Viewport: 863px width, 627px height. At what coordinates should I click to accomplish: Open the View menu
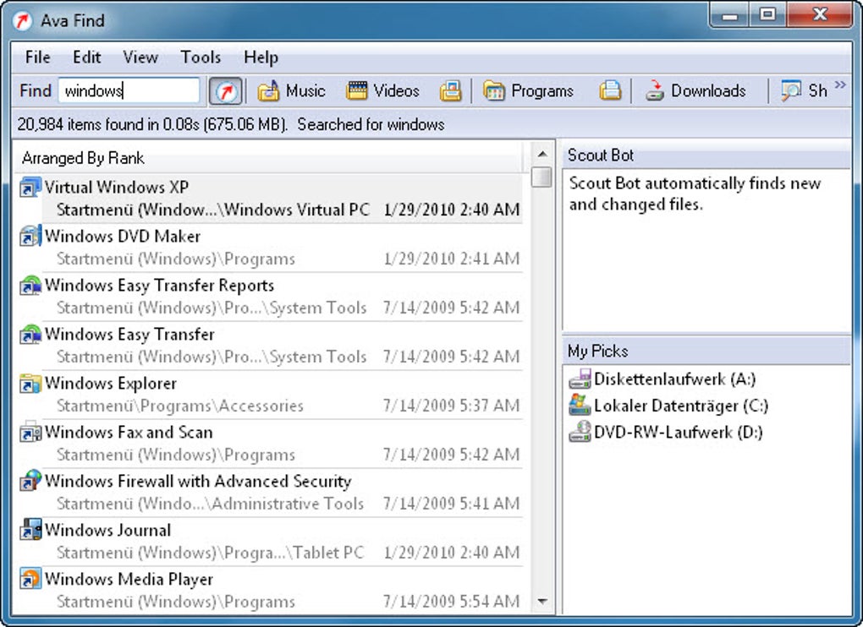pyautogui.click(x=140, y=57)
